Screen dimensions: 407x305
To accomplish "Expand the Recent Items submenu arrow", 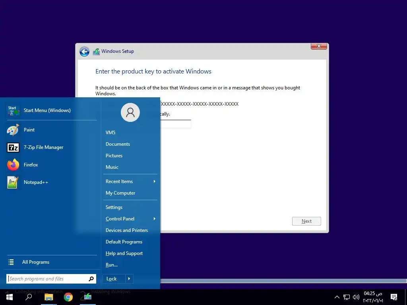I will (155, 181).
